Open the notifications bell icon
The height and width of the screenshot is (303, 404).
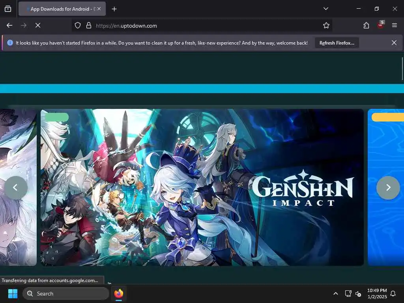(x=393, y=294)
